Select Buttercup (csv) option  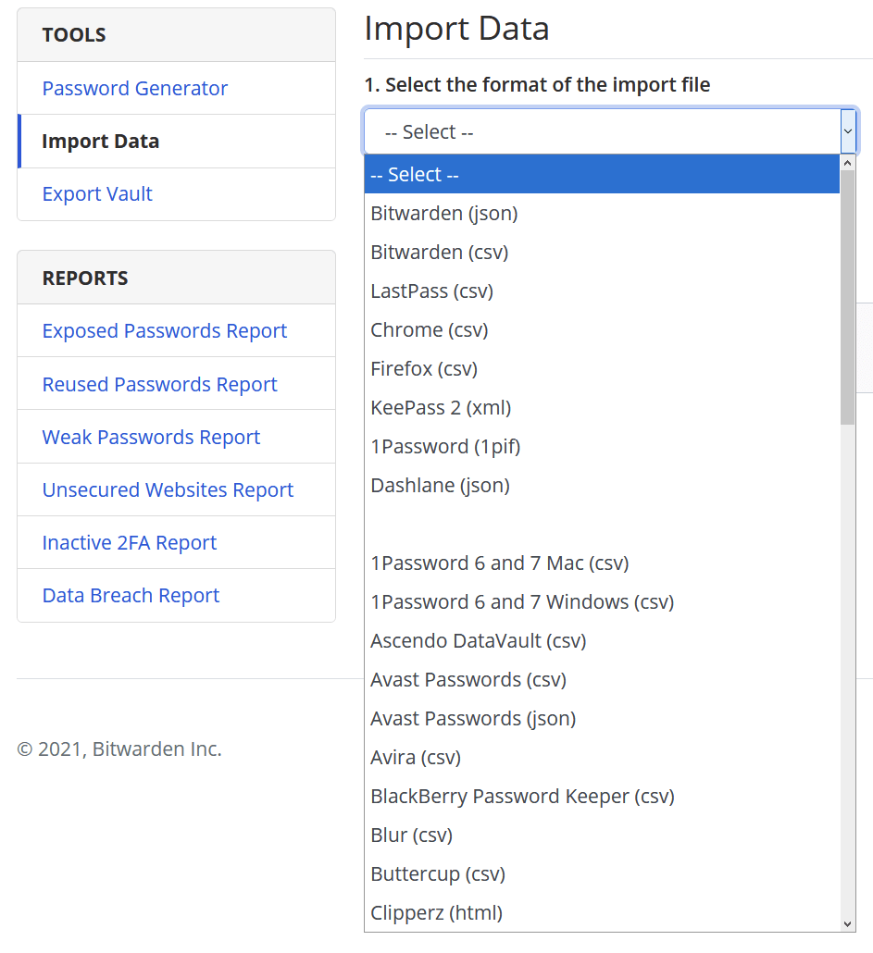602,874
